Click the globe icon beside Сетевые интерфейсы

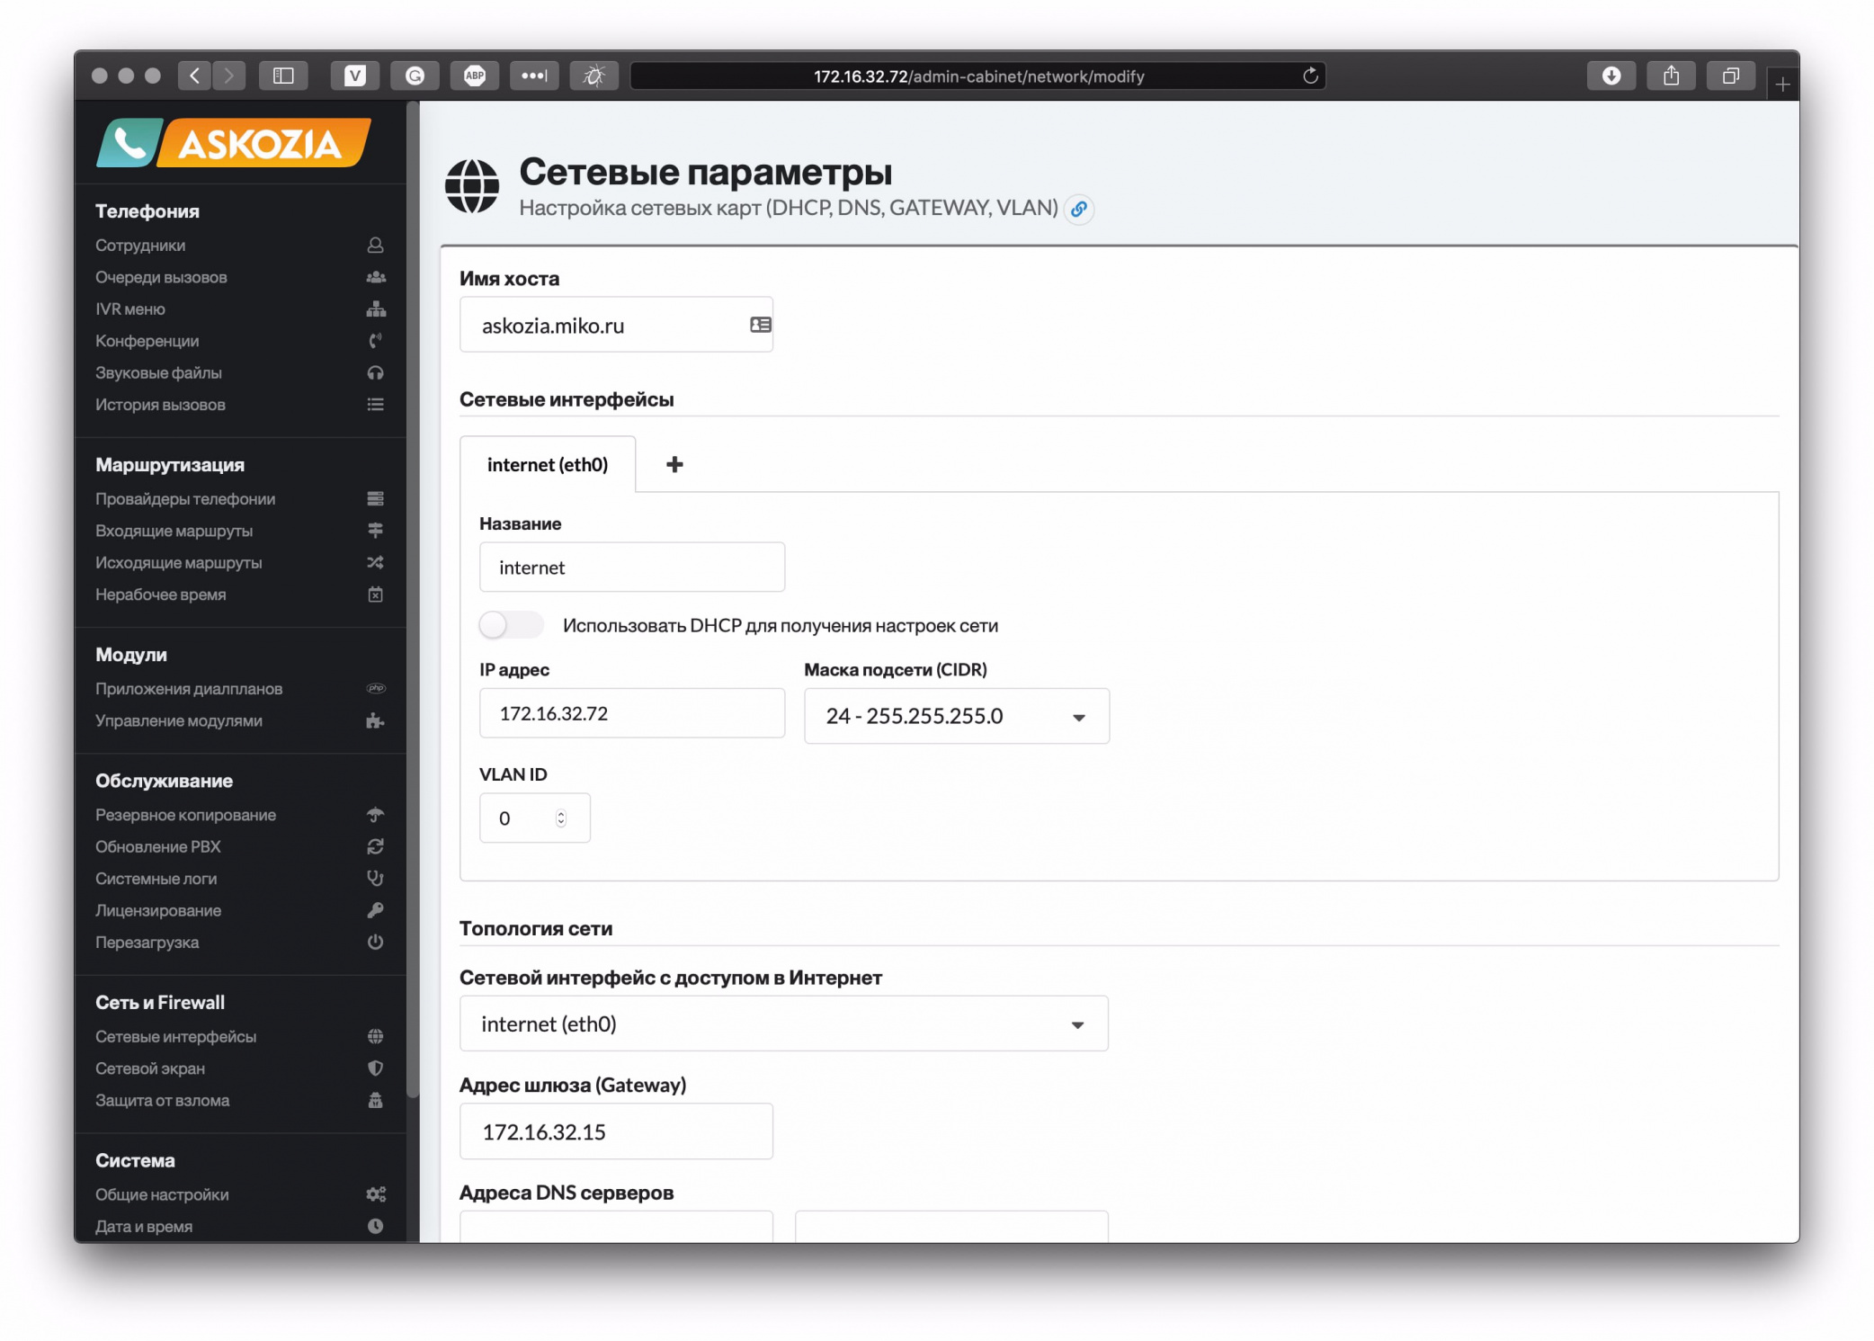376,1036
